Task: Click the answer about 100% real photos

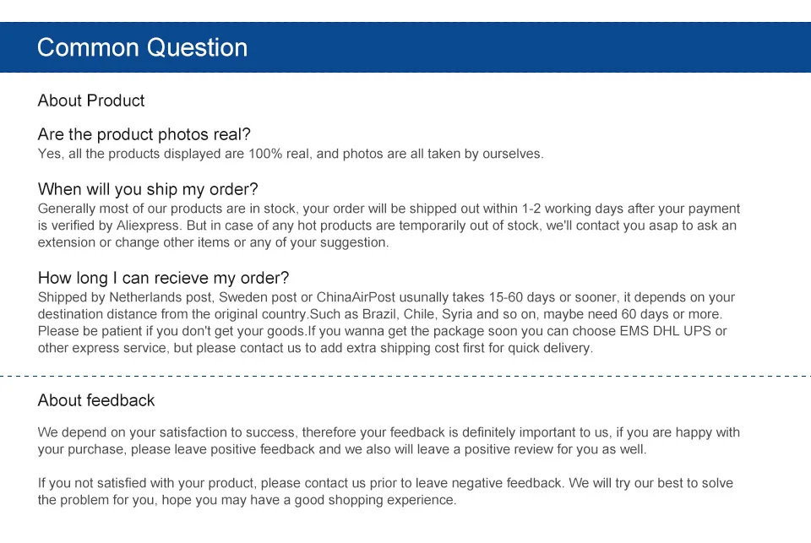Action: (x=291, y=154)
